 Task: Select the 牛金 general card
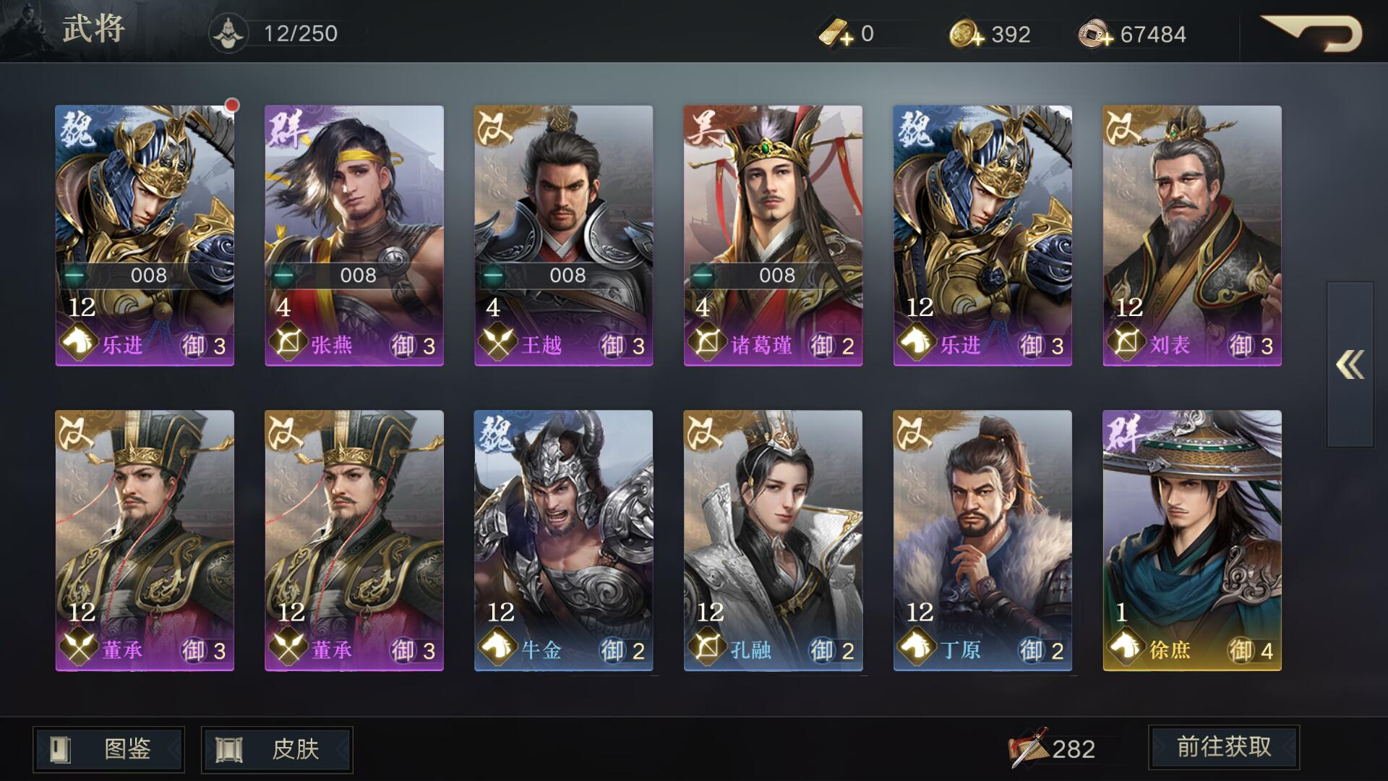(563, 541)
